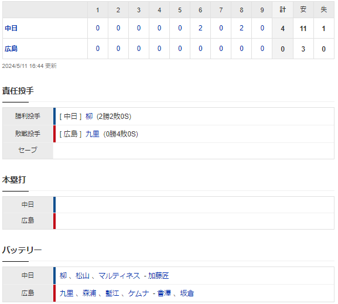Select 広島 1st inning score of 0

(98, 49)
